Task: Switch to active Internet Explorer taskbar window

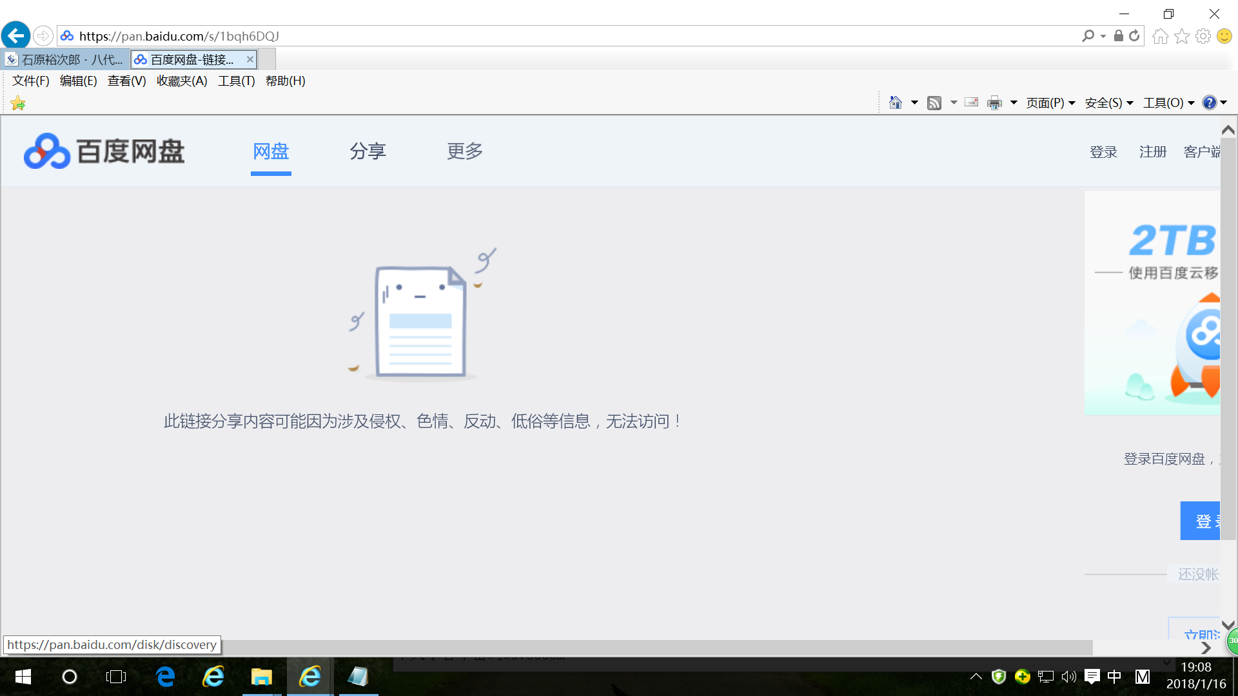Action: (310, 677)
